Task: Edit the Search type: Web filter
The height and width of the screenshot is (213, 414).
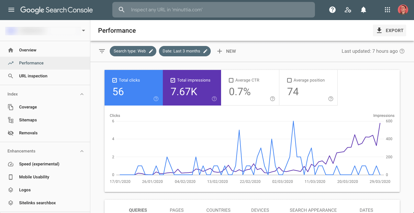Action: pyautogui.click(x=133, y=51)
